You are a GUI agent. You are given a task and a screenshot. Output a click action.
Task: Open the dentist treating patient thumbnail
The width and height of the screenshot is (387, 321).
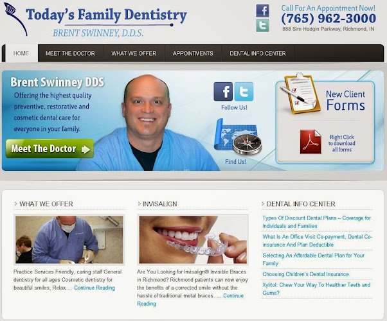[x=69, y=239]
